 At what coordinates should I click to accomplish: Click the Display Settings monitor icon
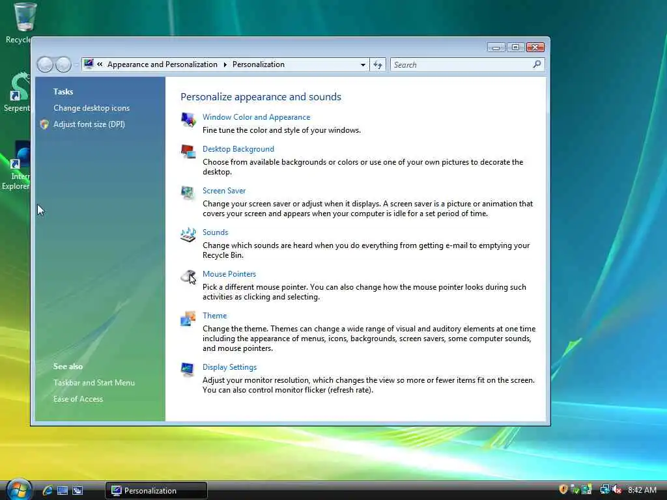click(x=188, y=370)
